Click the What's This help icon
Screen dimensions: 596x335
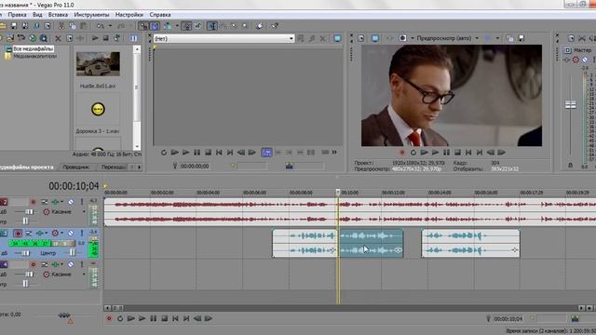click(275, 26)
